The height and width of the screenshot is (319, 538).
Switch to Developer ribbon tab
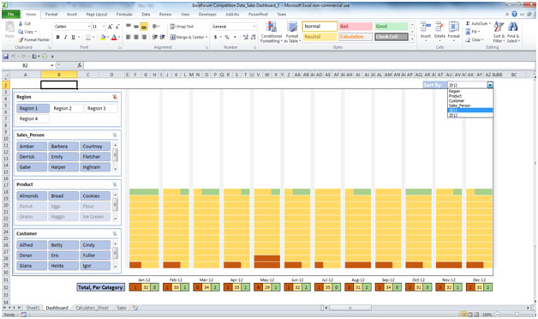click(207, 15)
